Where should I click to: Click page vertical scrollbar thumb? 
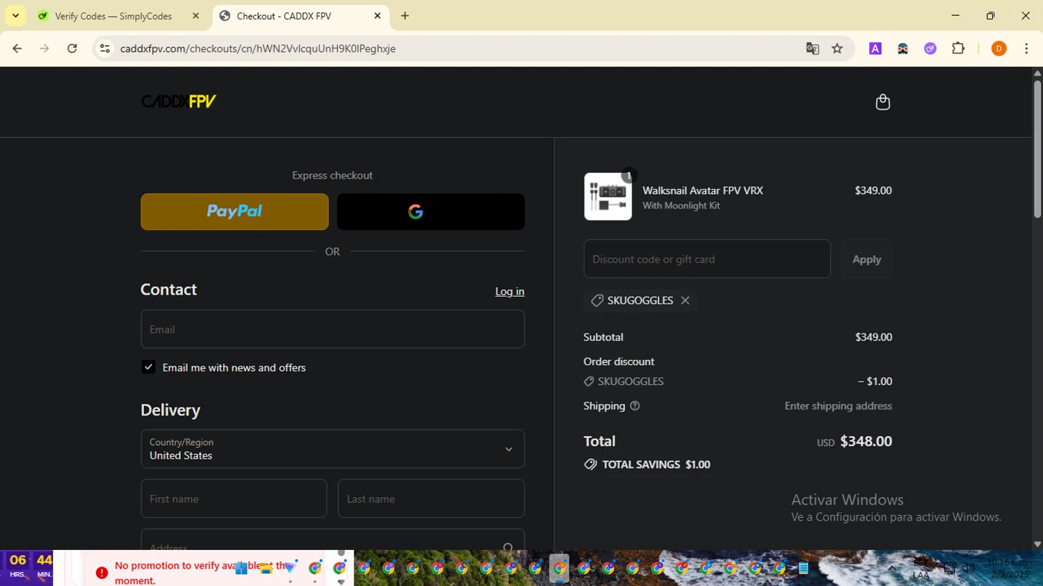click(x=1037, y=149)
